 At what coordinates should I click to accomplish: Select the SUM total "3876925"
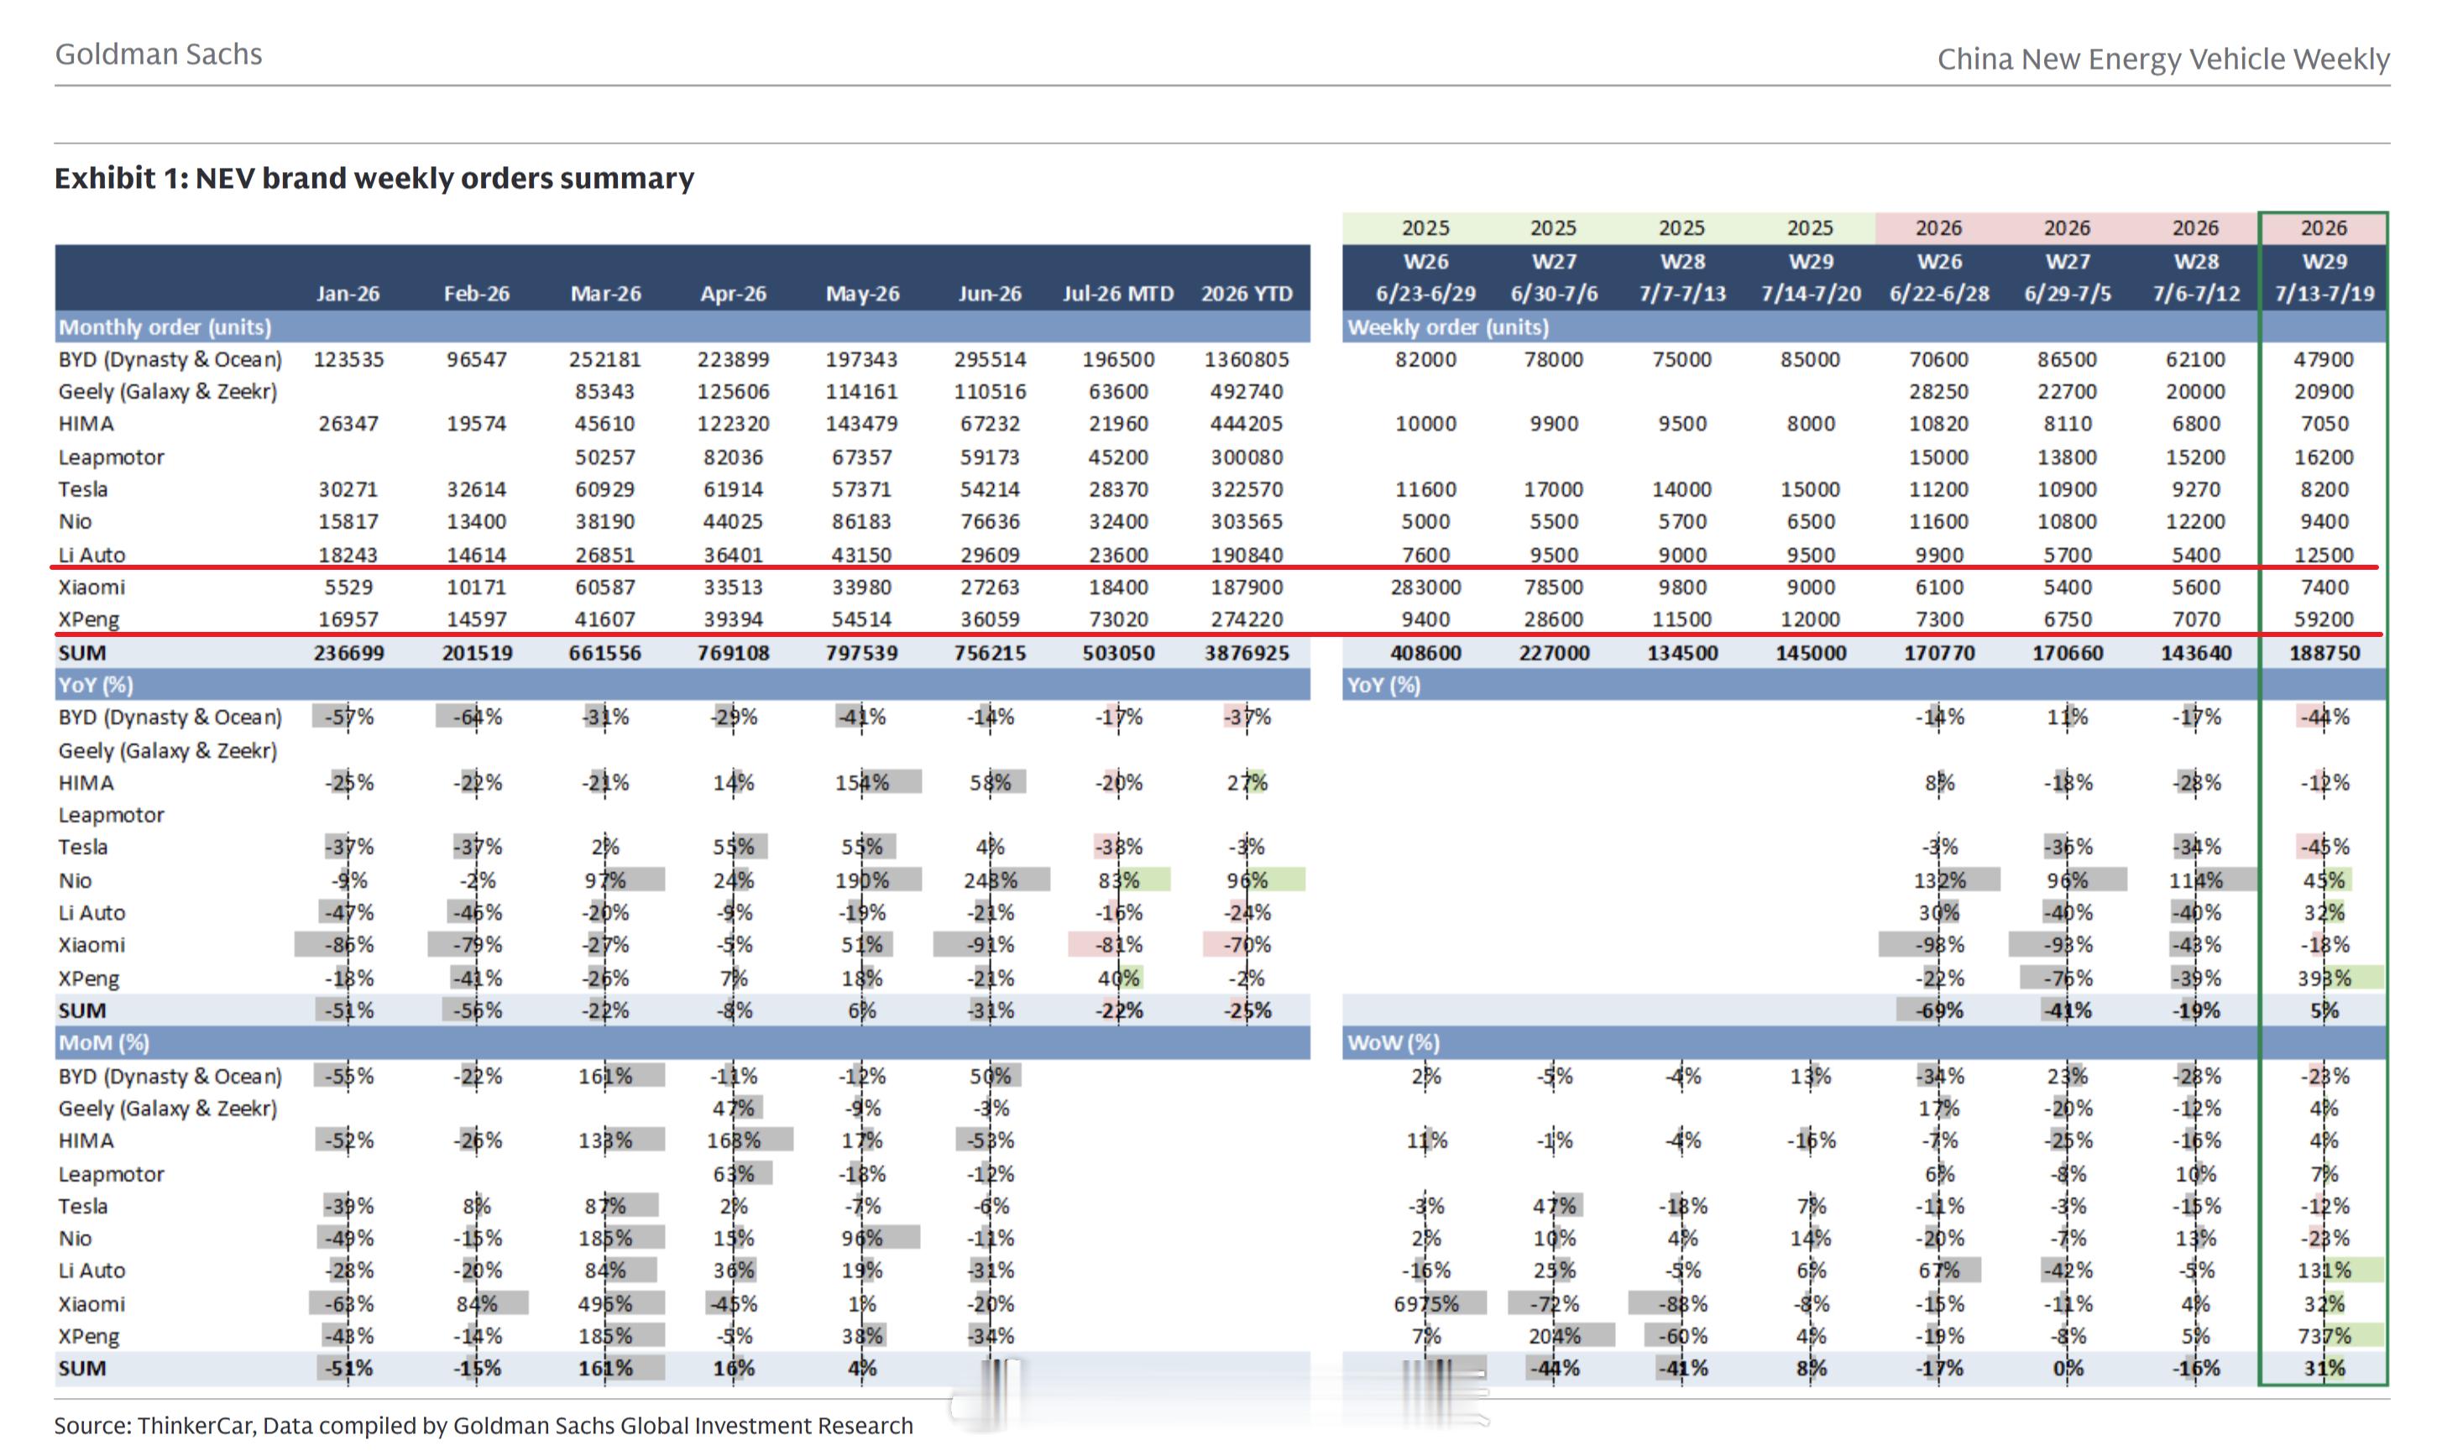tap(1247, 652)
